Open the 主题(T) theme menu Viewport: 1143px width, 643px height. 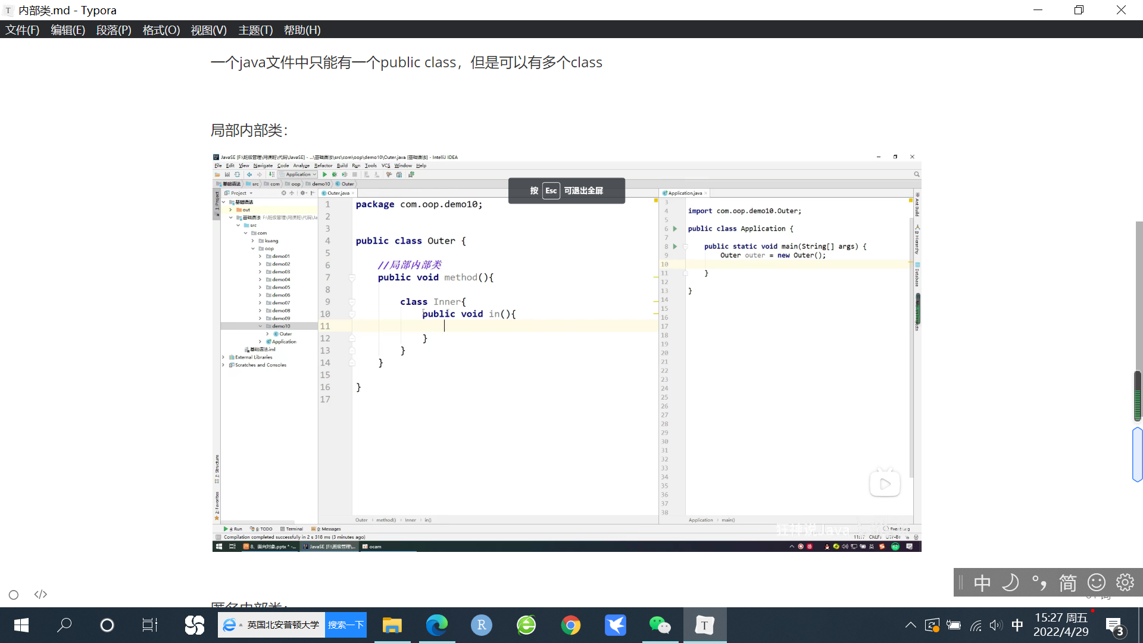(255, 30)
